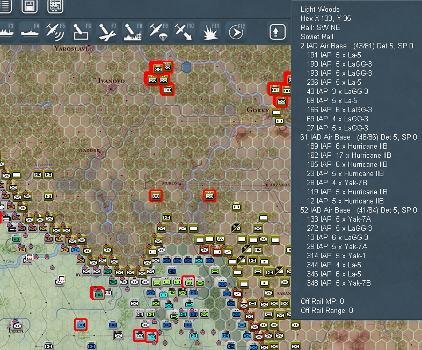Open the 2 IAD Air Base entry
The height and width of the screenshot is (350, 422).
356,46
